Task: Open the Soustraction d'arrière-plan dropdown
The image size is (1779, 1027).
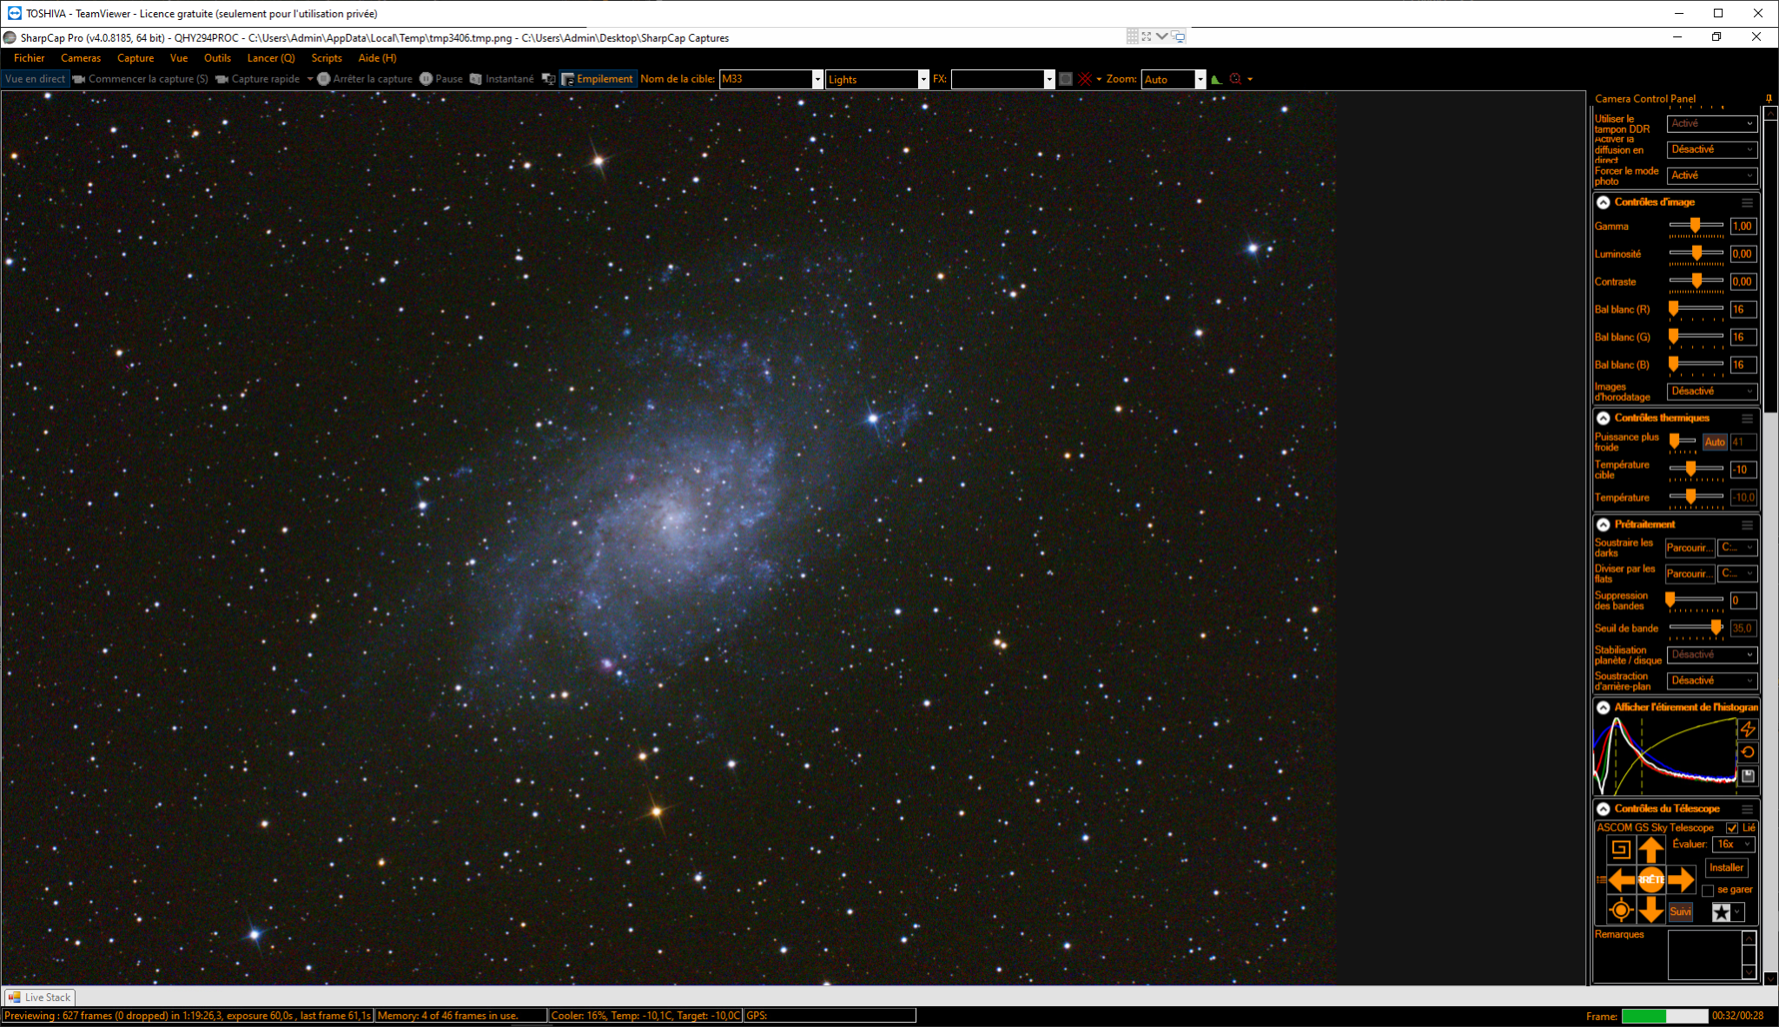Action: [1712, 681]
